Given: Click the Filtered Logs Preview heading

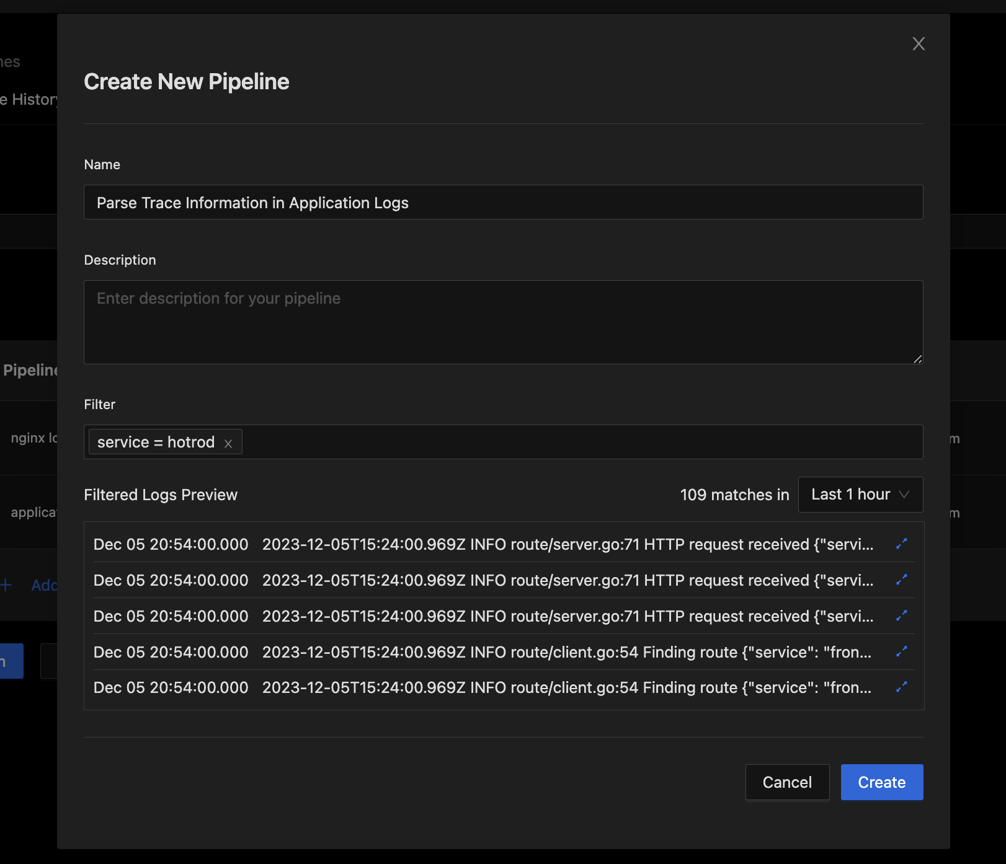Looking at the screenshot, I should 161,495.
